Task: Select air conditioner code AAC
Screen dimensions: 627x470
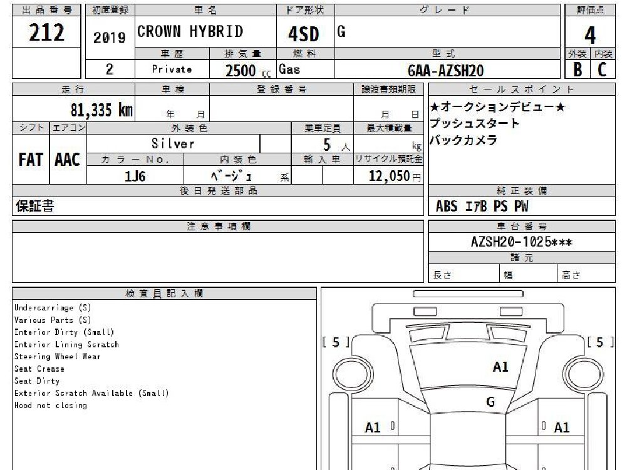Action: (x=67, y=160)
